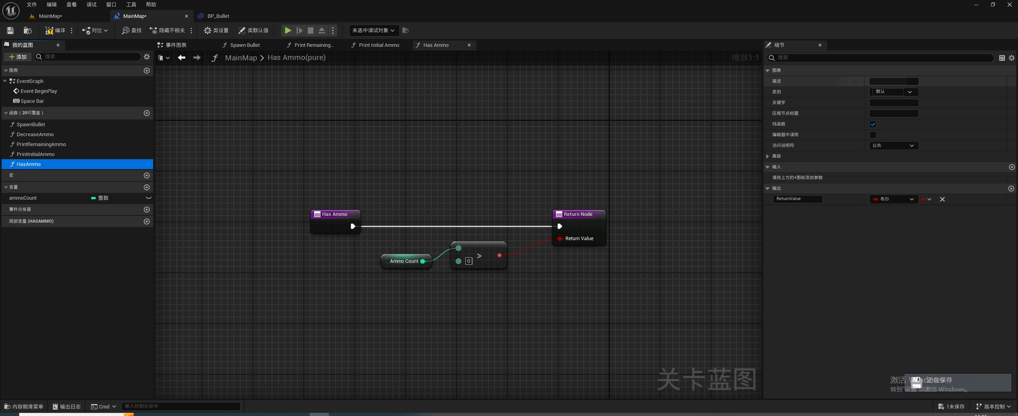Screen dimensions: 1018x416
Task: Add a new macro with the 宏 plus icon
Action: pos(147,175)
